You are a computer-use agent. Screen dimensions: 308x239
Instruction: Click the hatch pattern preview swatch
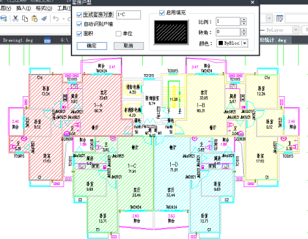171,32
